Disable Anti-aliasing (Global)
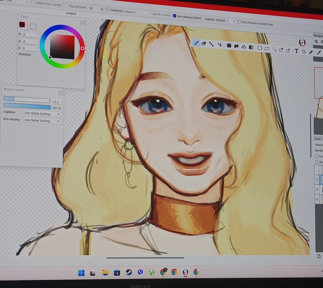Screen dimensions: 323x288 tap(175, 15)
